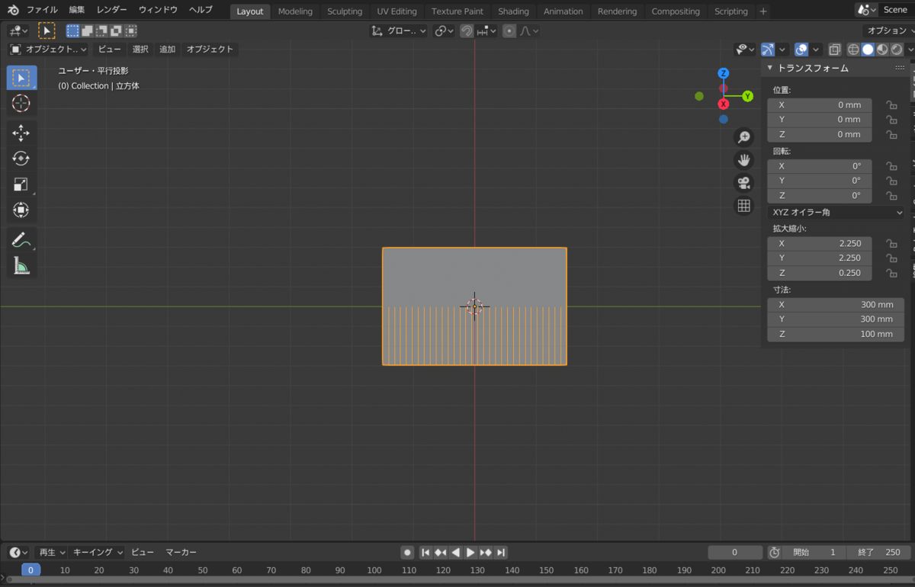Click the red X axis gizmo ball
Screen dimensions: 915x587
click(x=724, y=104)
